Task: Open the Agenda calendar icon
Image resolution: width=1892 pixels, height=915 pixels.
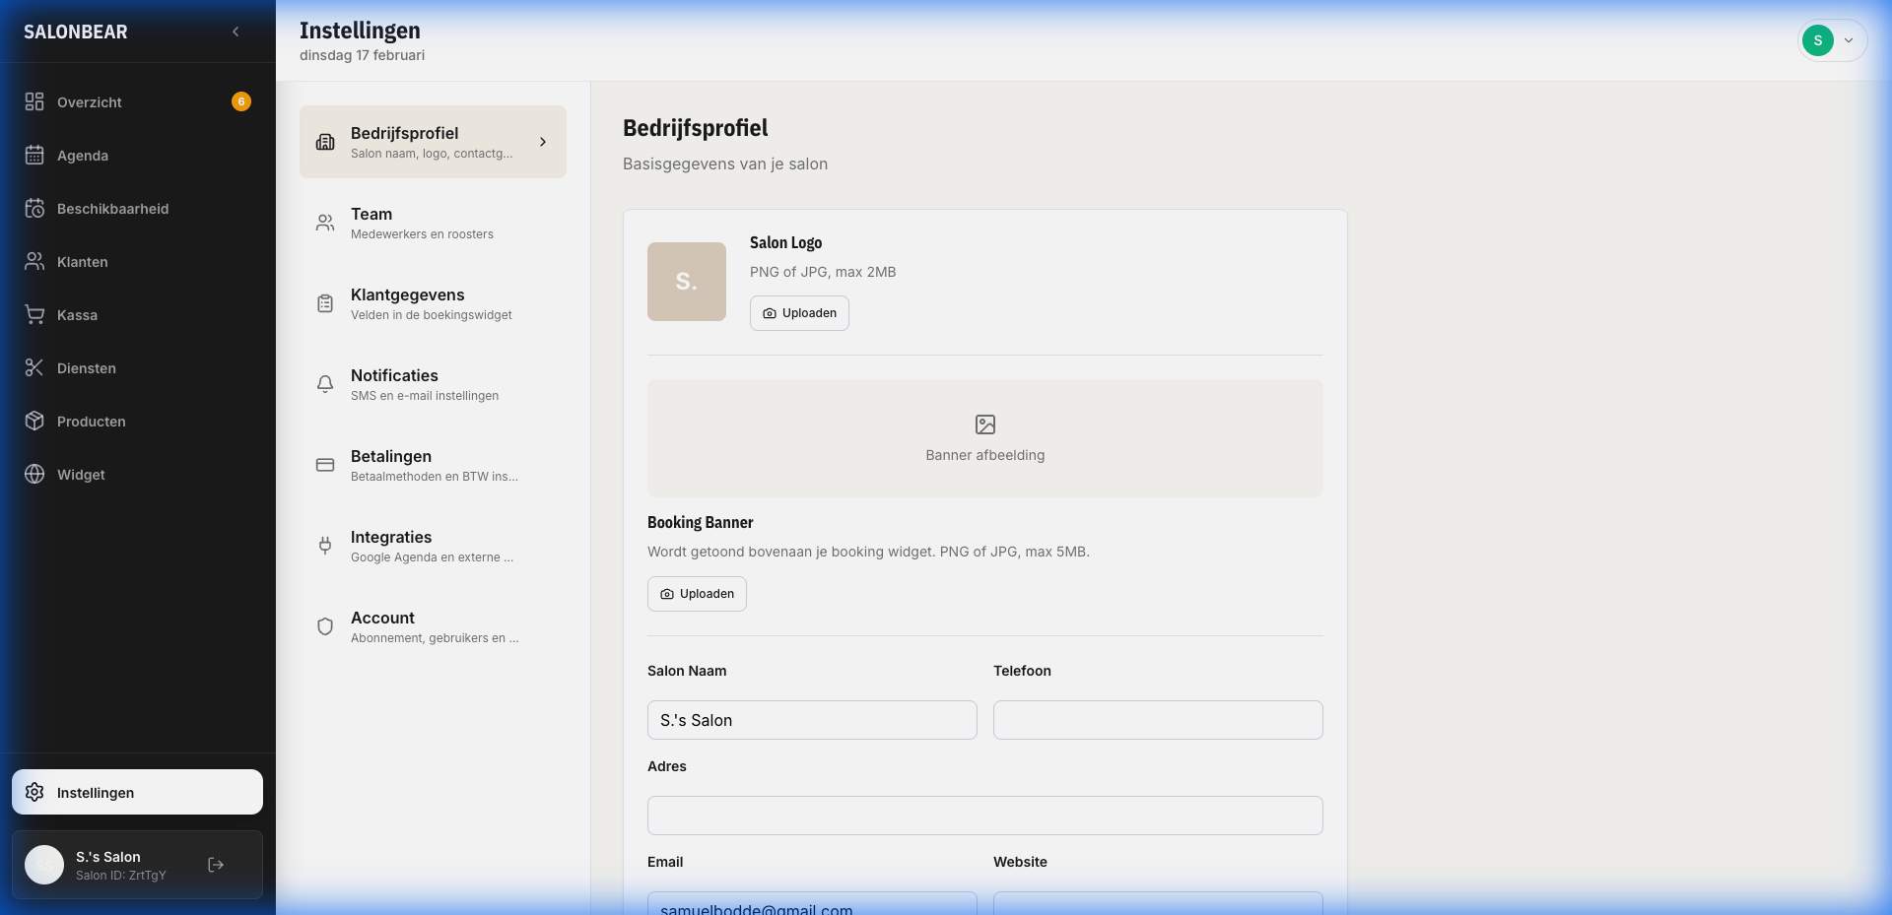Action: click(34, 156)
